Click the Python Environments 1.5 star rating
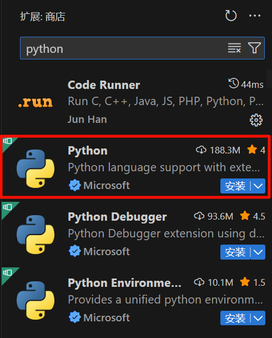Image resolution: width=272 pixels, height=338 pixels. tap(253, 282)
